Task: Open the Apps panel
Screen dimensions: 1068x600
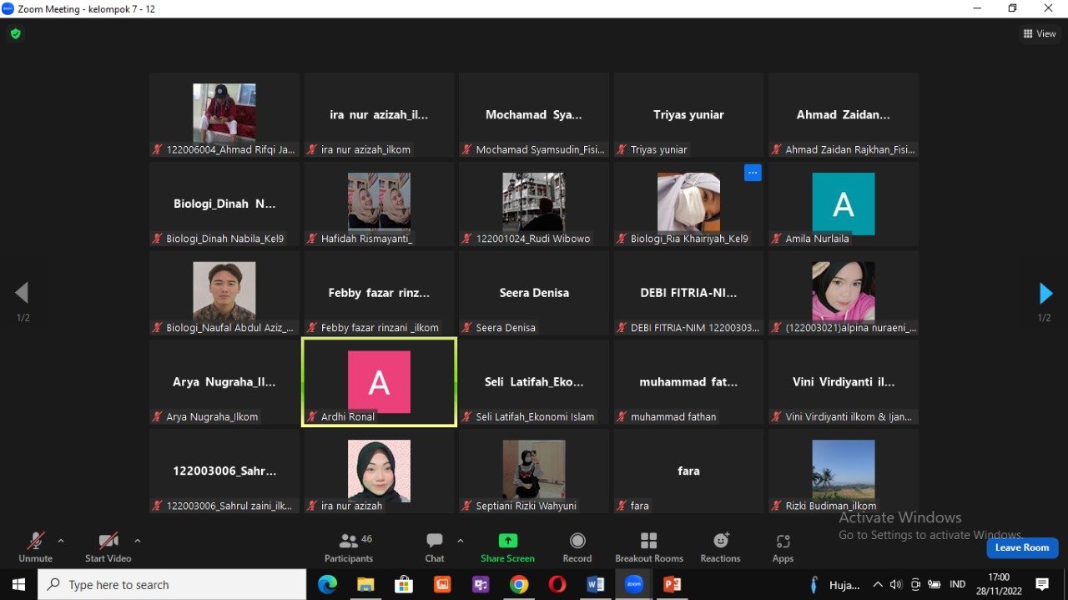Action: point(782,547)
